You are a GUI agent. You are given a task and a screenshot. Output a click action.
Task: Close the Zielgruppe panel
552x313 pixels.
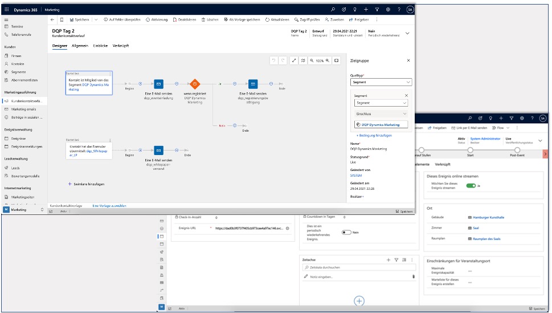click(408, 60)
